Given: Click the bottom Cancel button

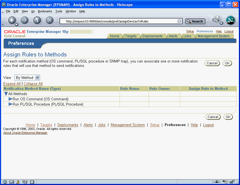Looking at the screenshot, I should click(x=213, y=117).
